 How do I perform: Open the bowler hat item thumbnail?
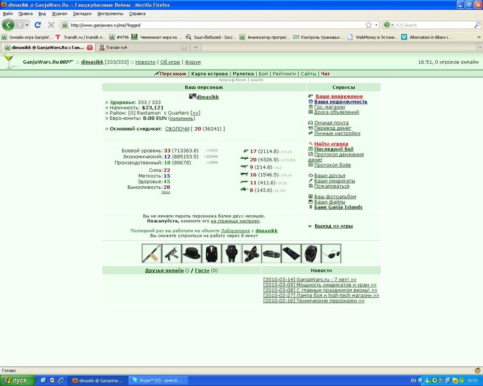(x=191, y=253)
